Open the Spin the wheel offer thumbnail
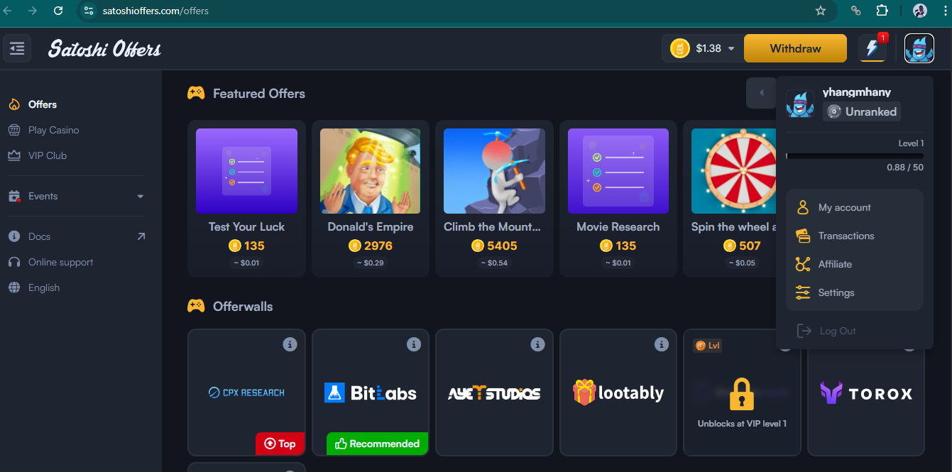952x472 pixels. coord(733,171)
